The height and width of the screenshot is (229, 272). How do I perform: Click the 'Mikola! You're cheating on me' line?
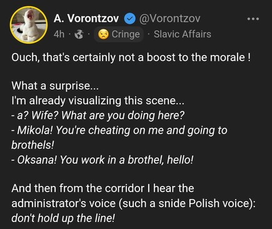point(119,130)
